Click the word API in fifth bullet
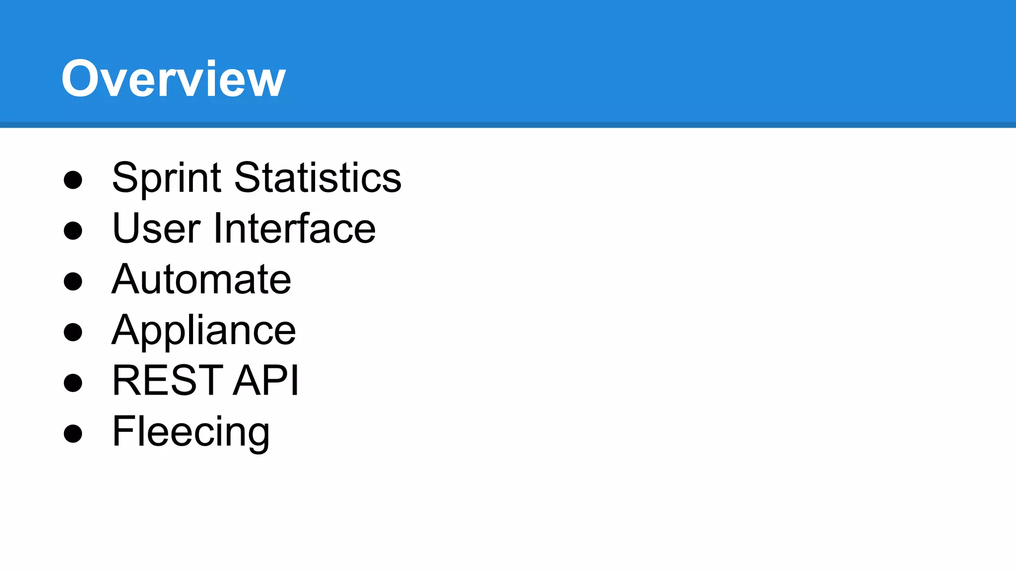This screenshot has width=1016, height=571. tap(266, 380)
